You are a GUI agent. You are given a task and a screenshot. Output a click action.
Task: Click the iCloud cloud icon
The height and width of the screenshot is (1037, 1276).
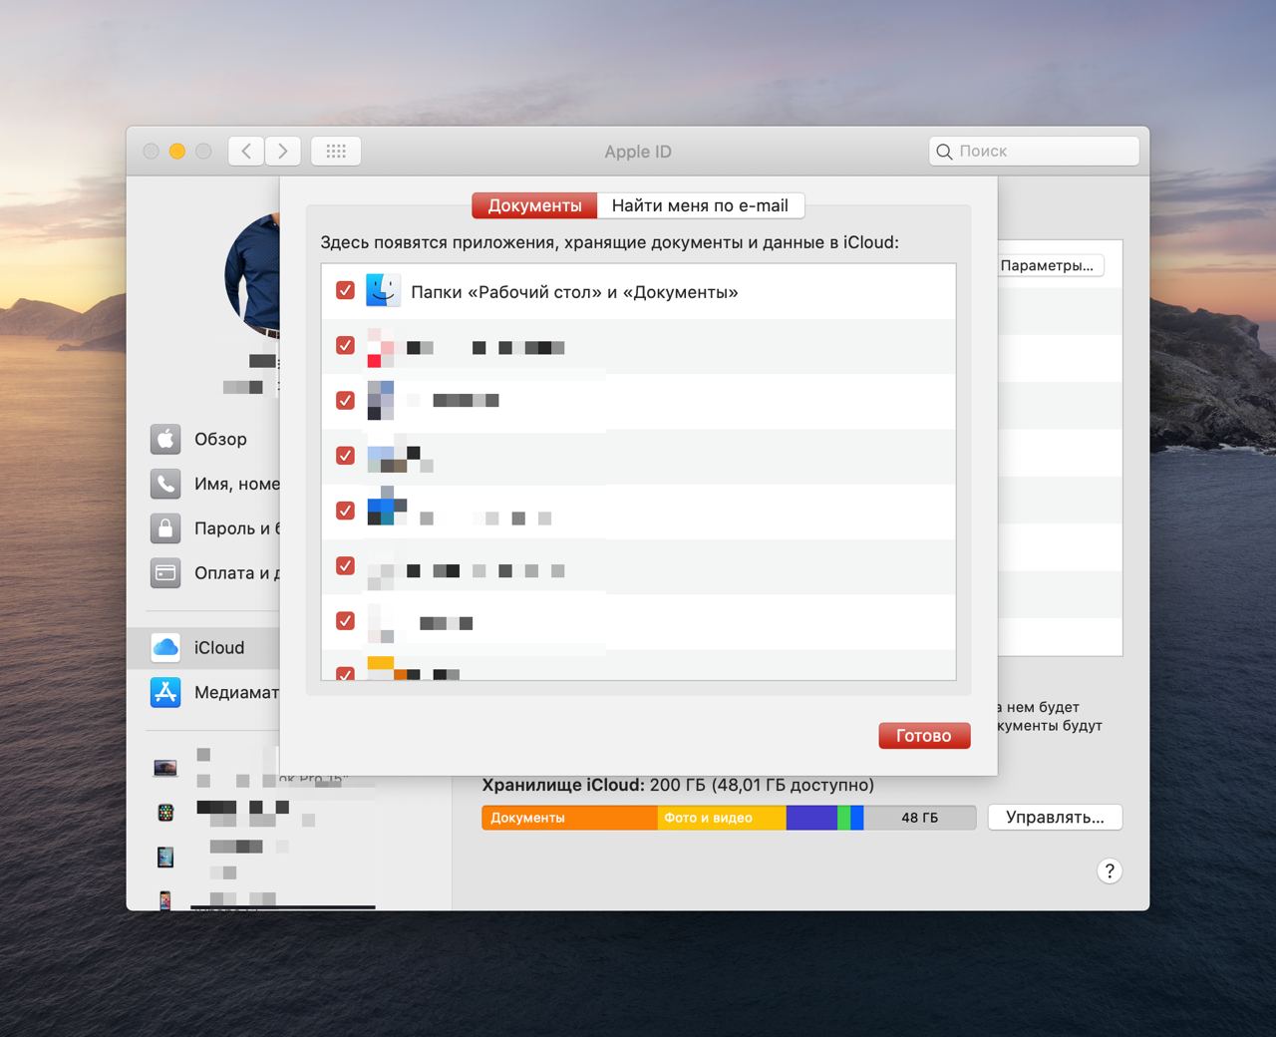click(x=165, y=647)
